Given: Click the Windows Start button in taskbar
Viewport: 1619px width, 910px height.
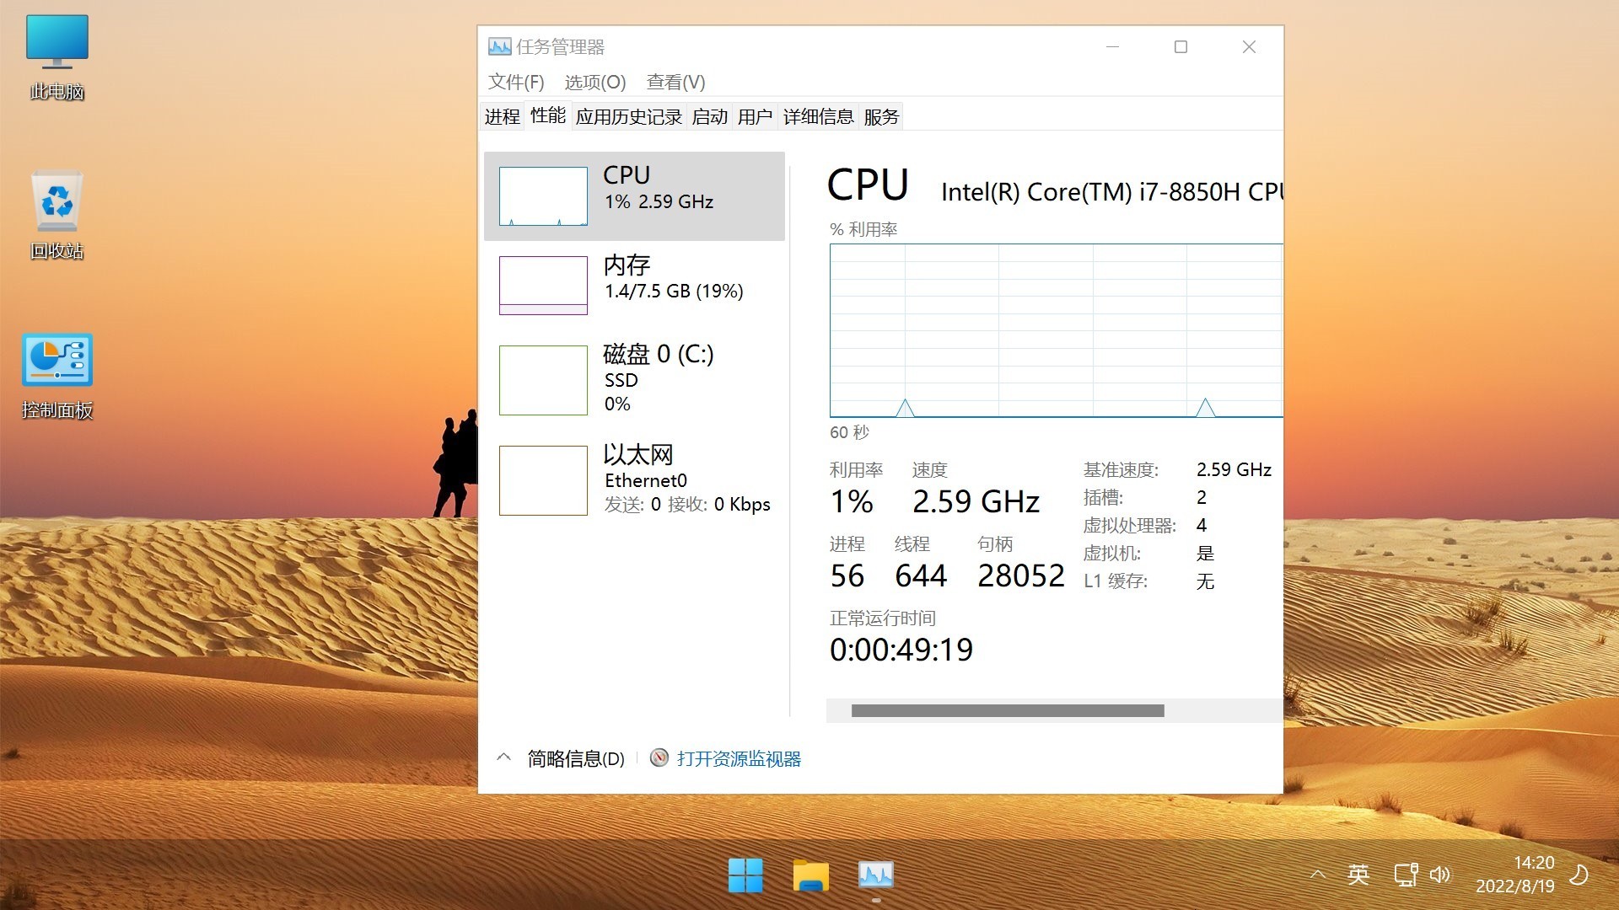Looking at the screenshot, I should [745, 875].
